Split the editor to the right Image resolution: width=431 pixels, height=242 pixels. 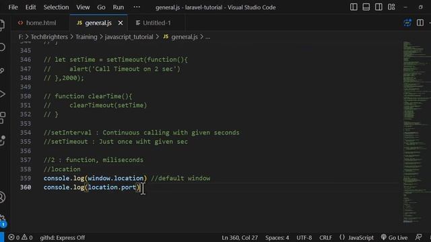click(x=420, y=23)
